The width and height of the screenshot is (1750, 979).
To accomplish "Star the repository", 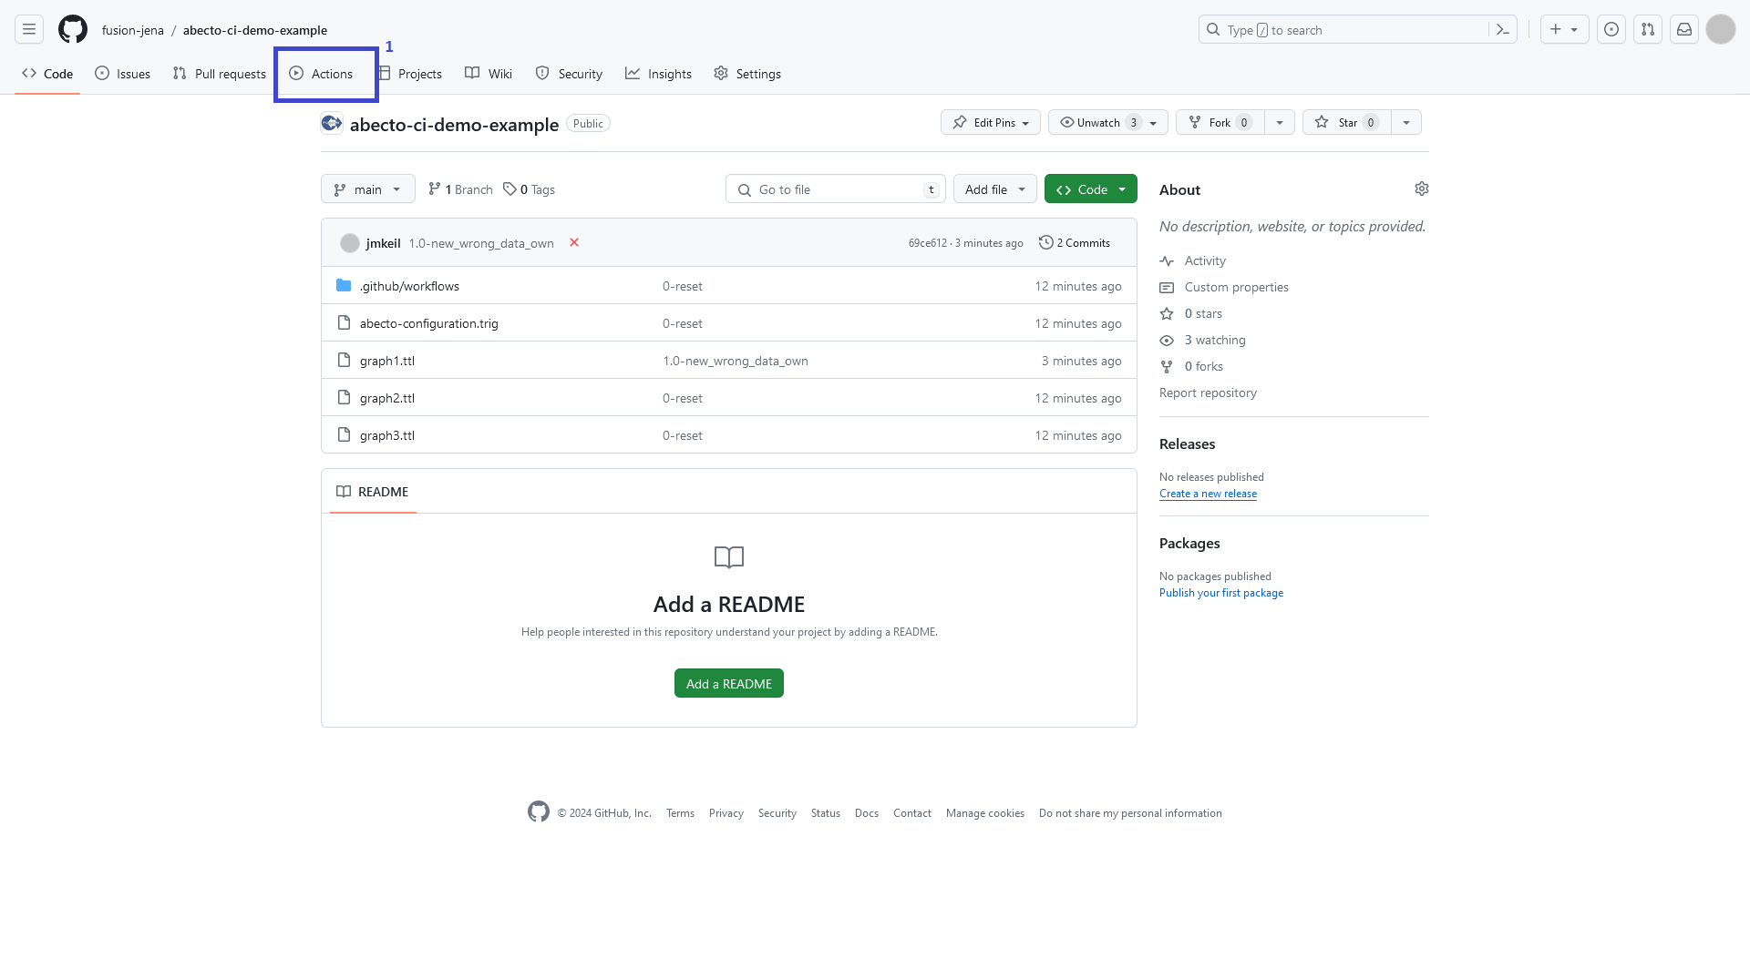I will click(x=1347, y=122).
